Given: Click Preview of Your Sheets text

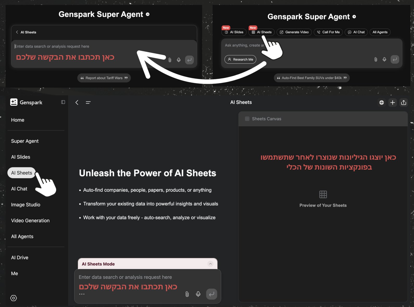Looking at the screenshot, I should tap(323, 205).
